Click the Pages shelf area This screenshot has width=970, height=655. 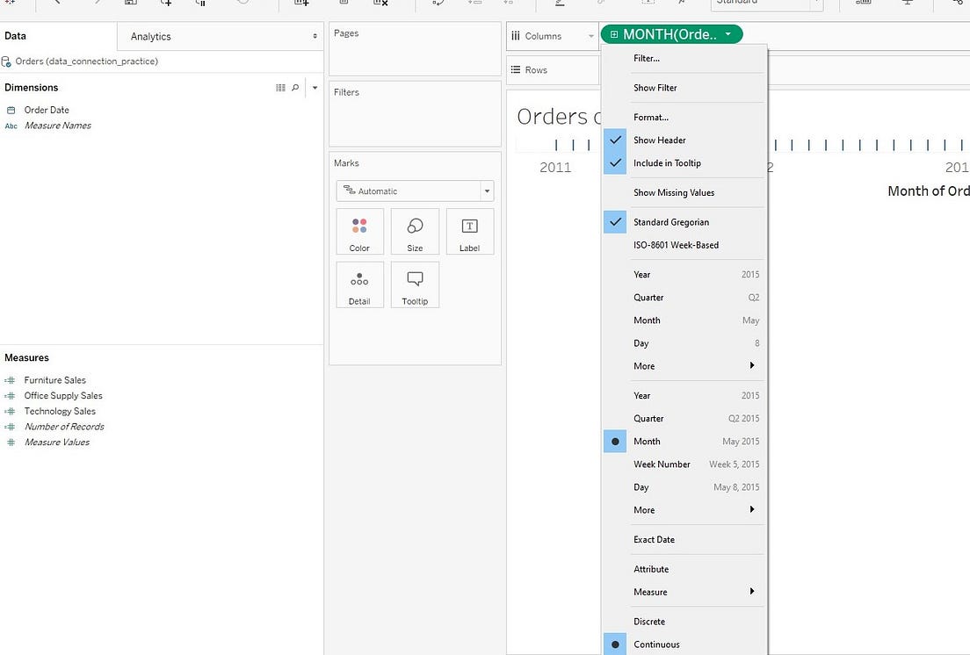click(x=415, y=49)
